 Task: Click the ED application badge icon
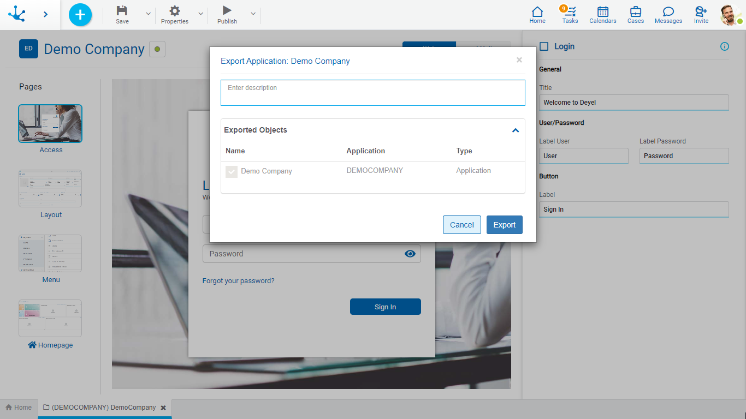(28, 49)
